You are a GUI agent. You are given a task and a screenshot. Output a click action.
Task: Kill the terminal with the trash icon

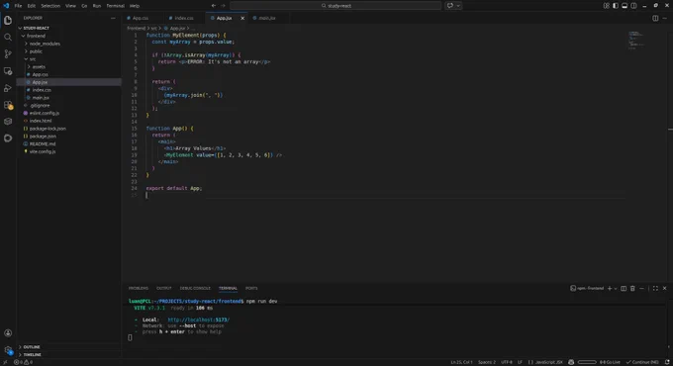pyautogui.click(x=632, y=288)
